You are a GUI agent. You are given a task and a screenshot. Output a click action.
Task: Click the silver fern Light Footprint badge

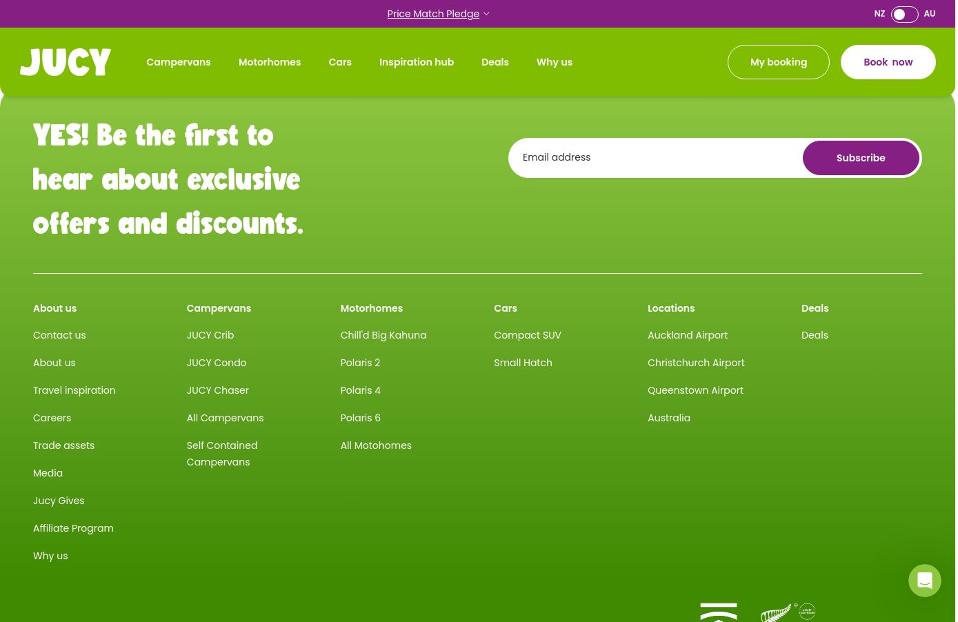click(x=788, y=612)
